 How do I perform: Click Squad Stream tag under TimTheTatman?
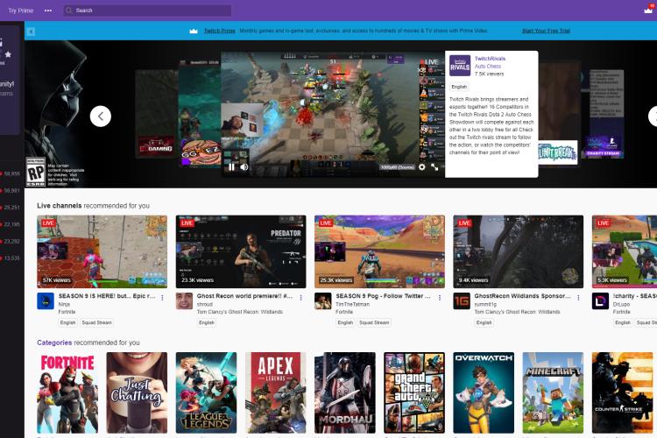point(374,322)
